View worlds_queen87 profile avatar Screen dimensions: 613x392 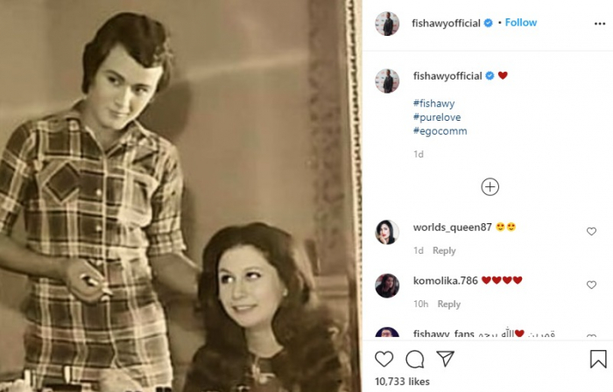(x=387, y=232)
